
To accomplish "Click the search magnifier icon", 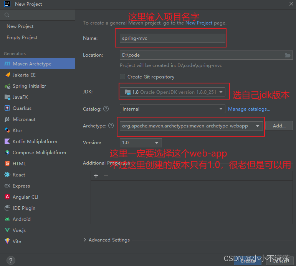I will tap(7, 15).
